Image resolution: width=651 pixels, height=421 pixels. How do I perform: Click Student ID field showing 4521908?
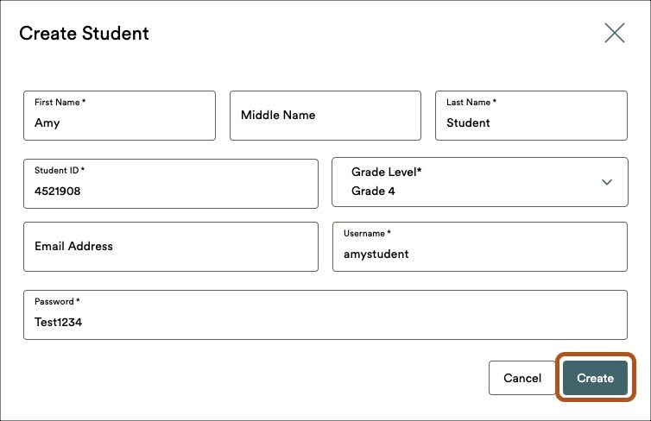(x=171, y=184)
